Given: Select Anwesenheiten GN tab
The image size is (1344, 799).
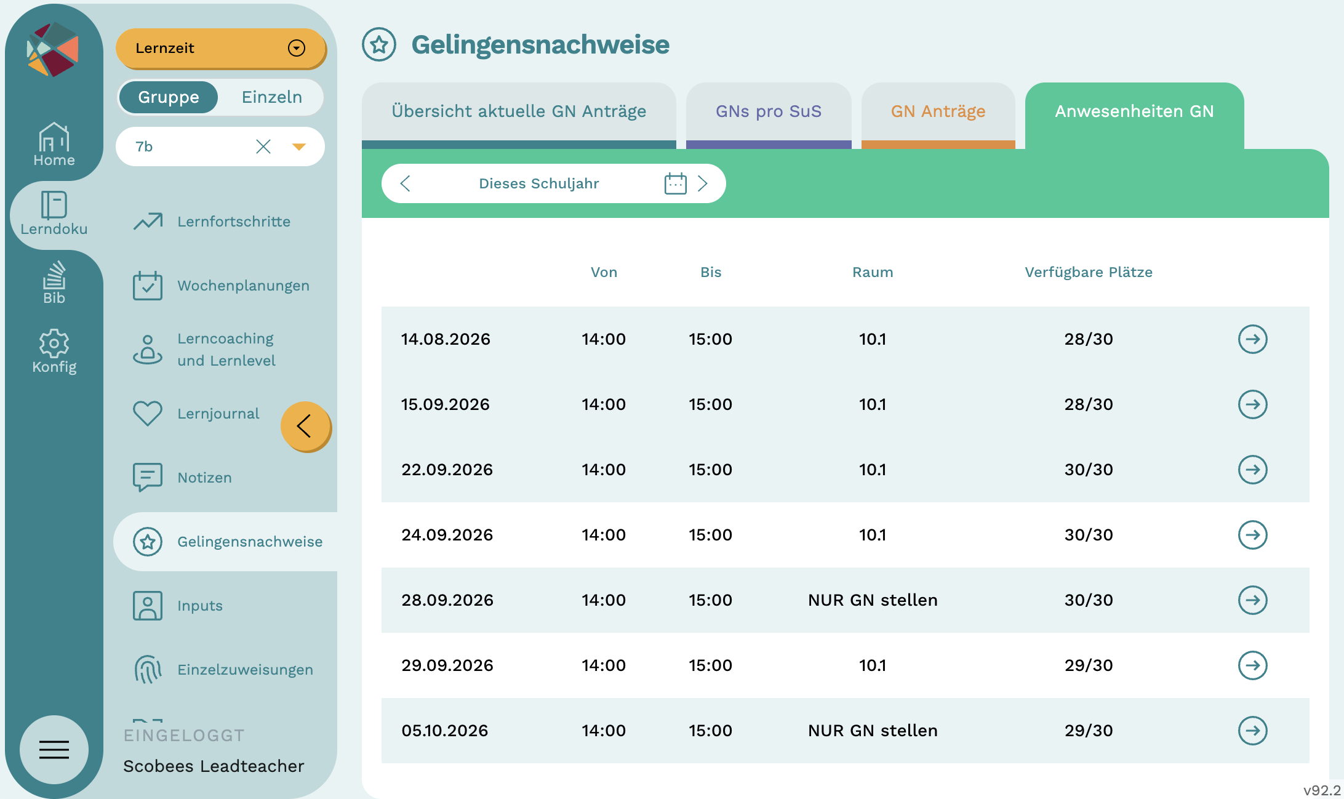Looking at the screenshot, I should click(1134, 114).
